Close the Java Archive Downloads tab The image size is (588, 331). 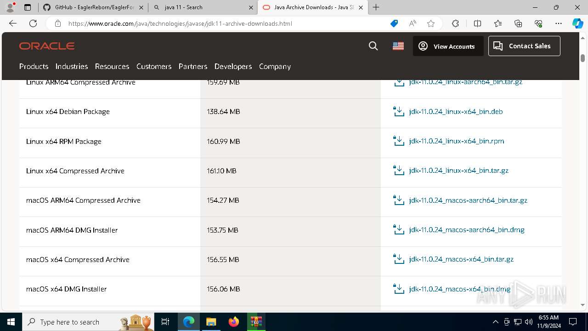pos(361,7)
